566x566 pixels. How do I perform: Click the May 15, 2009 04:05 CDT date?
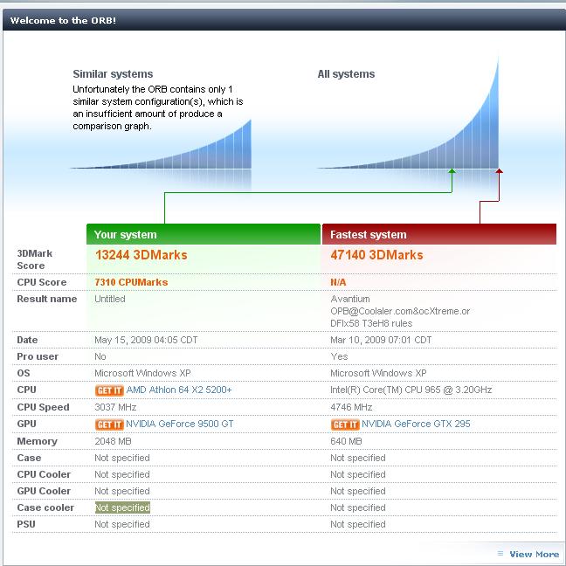pos(146,340)
